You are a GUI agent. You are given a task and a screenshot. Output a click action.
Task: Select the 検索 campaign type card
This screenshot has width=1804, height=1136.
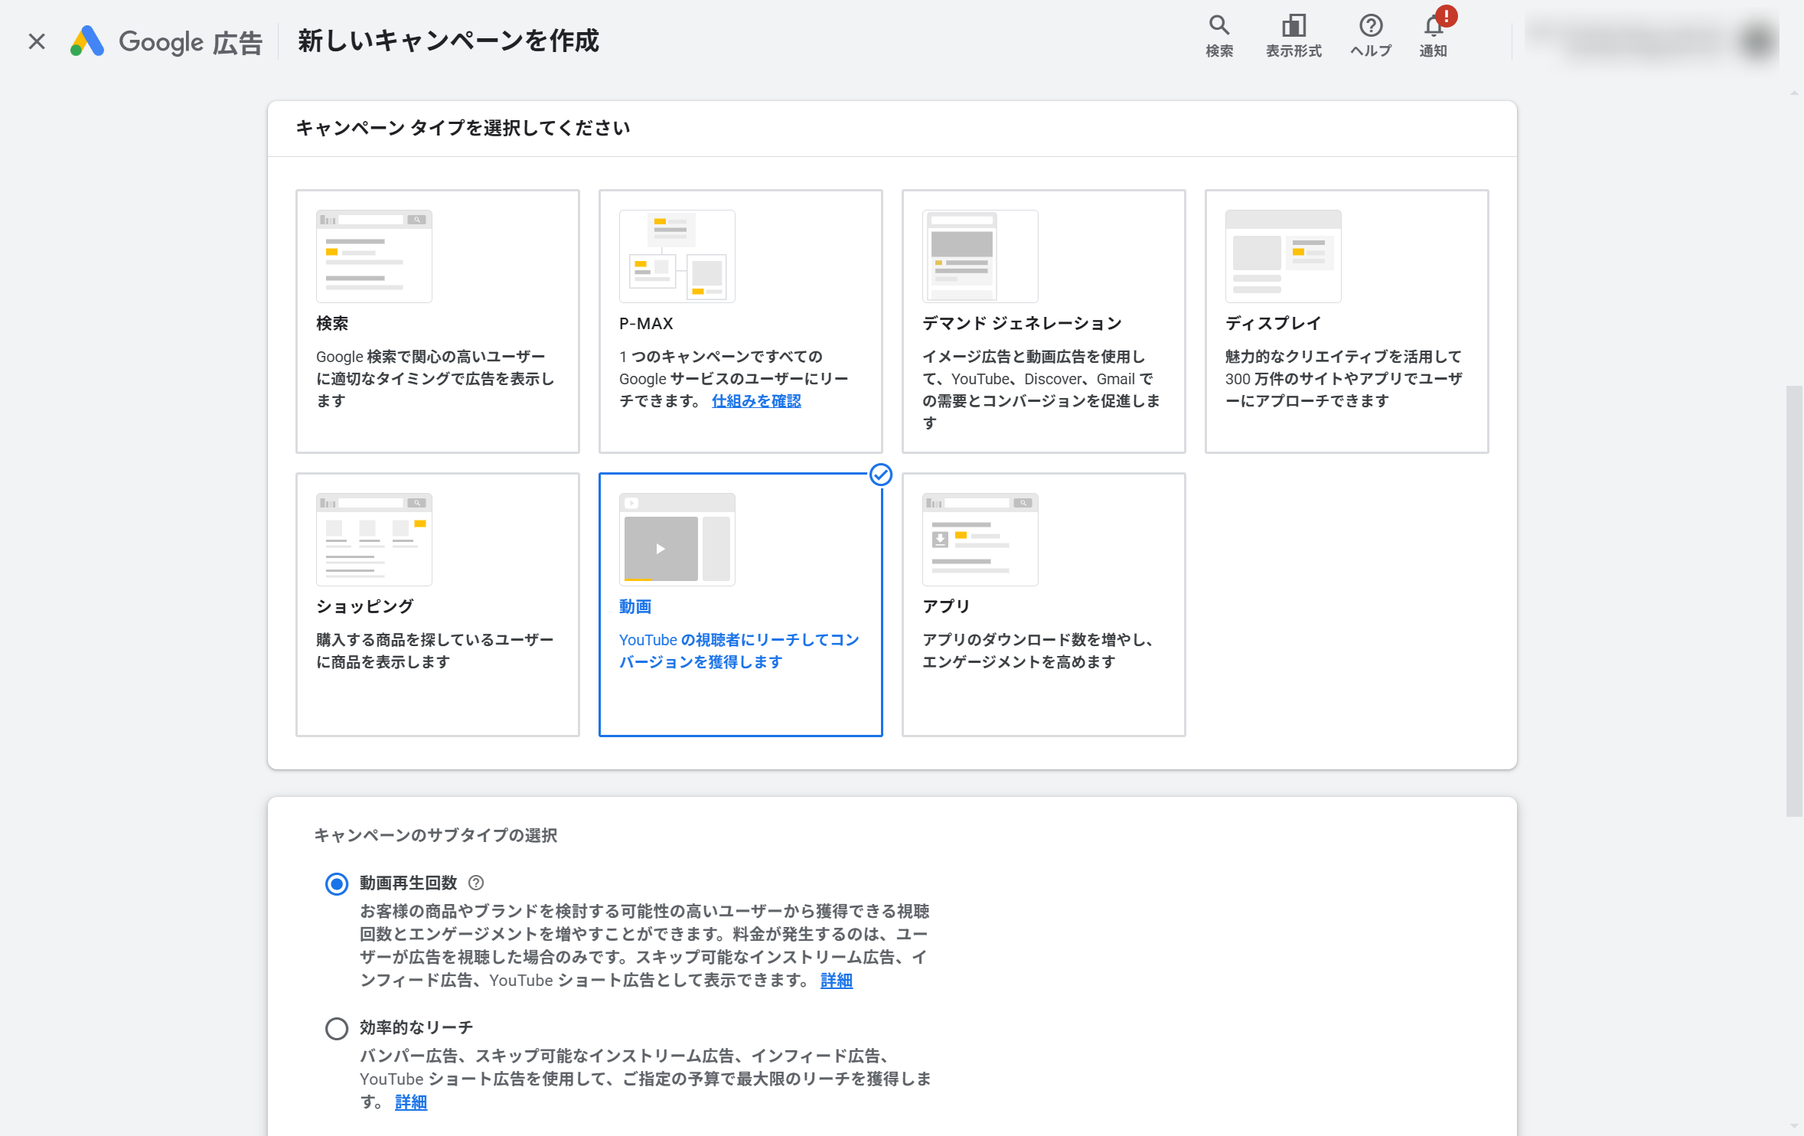(438, 322)
